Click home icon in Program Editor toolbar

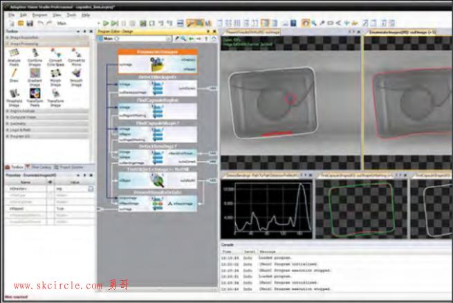214,39
